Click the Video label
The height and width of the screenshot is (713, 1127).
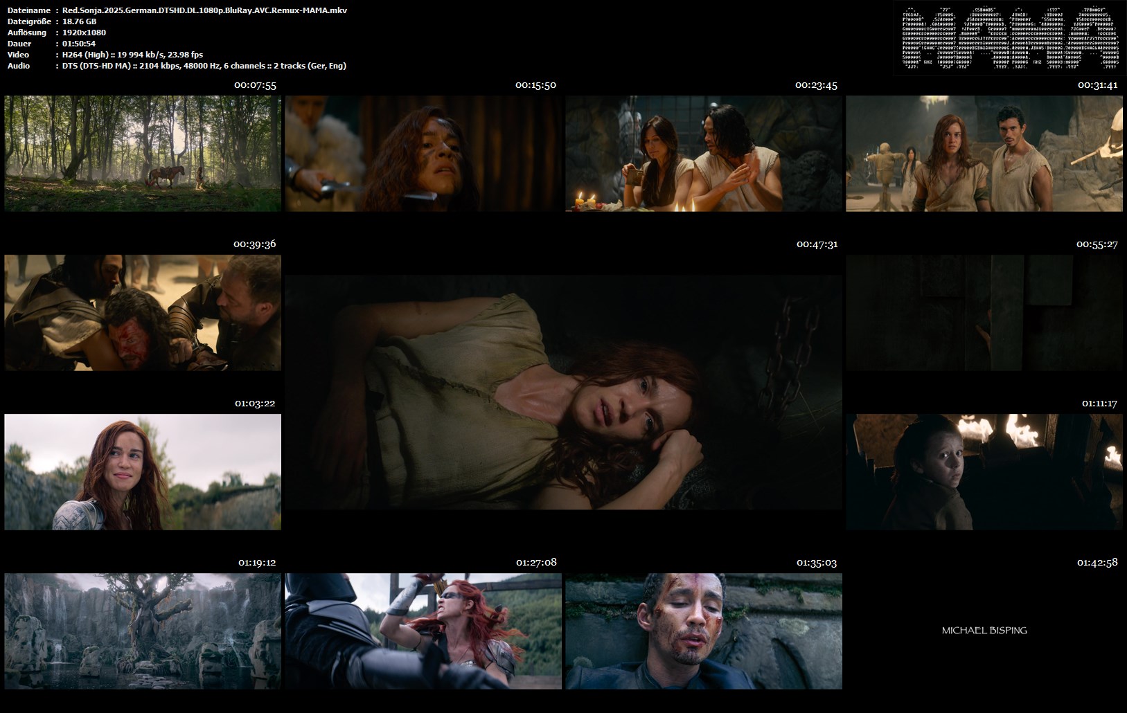(18, 55)
